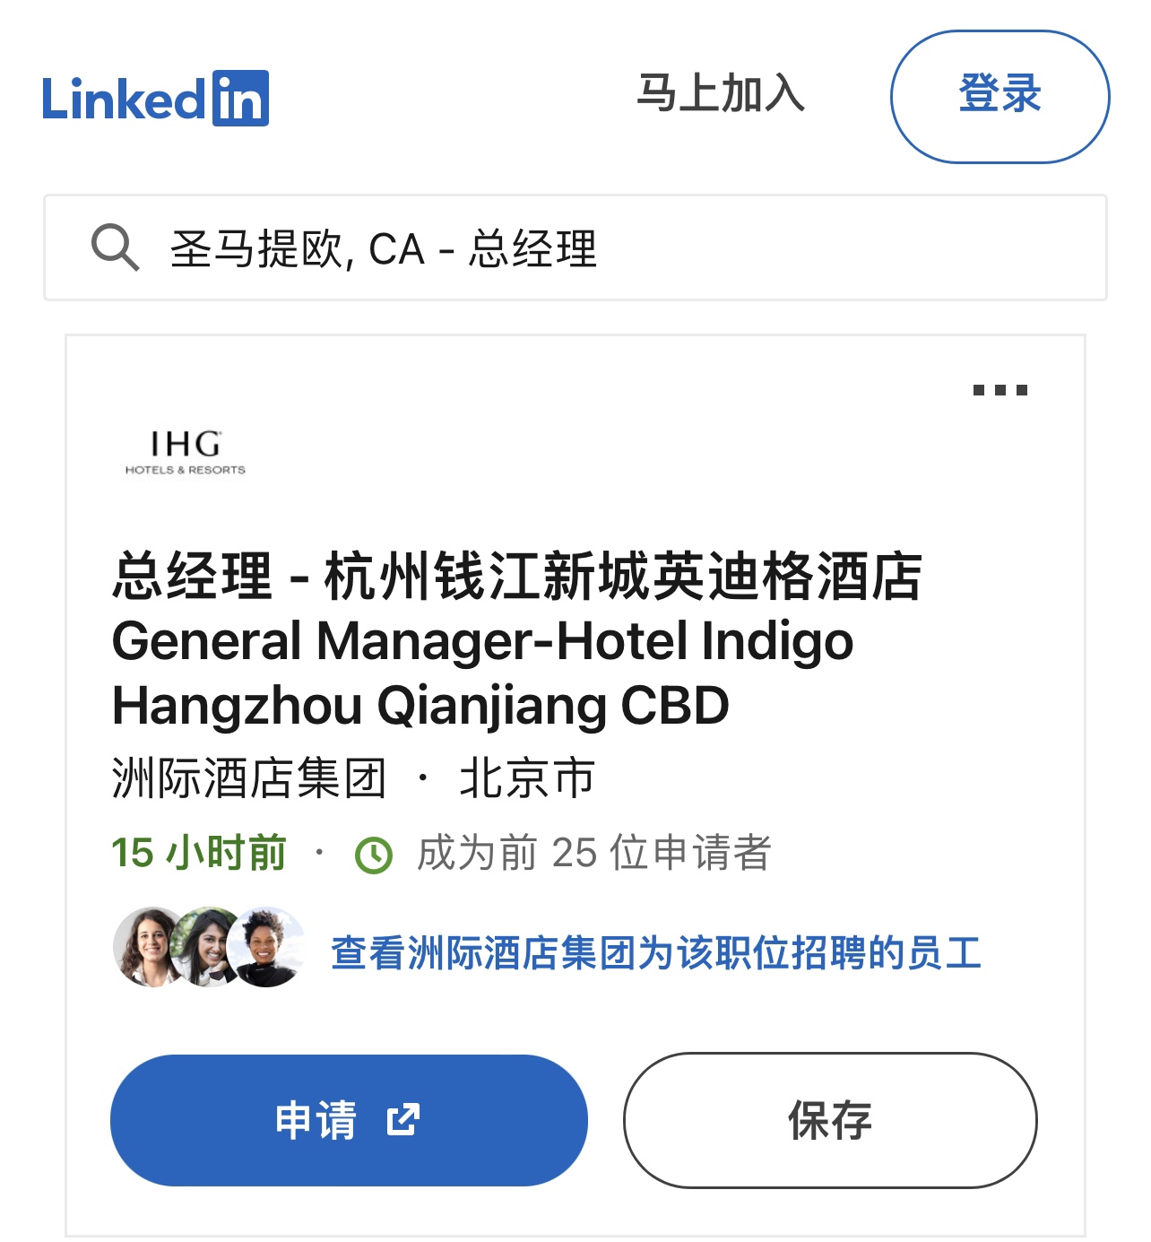Viewport: 1151px width, 1242px height.
Task: Open the three-dot more options menu
Action: [x=1000, y=390]
